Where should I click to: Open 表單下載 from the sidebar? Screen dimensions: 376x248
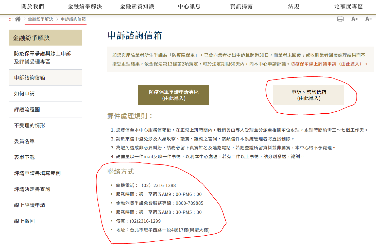(24, 157)
